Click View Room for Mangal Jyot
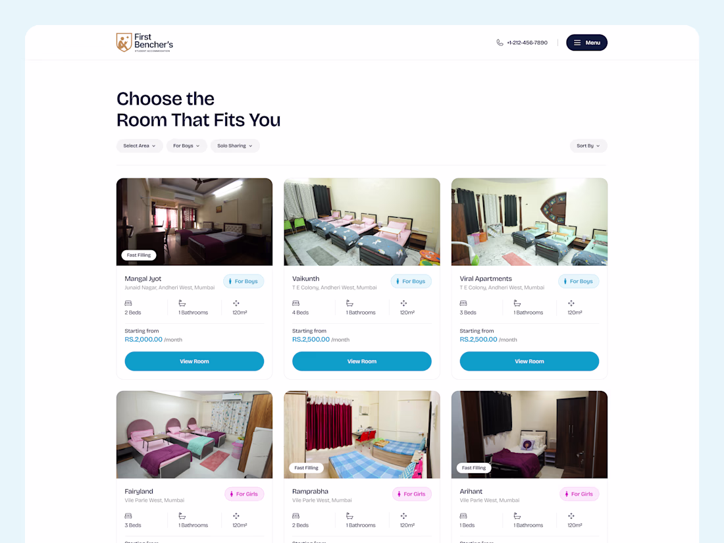Screen dimensions: 724x543 click(194, 361)
